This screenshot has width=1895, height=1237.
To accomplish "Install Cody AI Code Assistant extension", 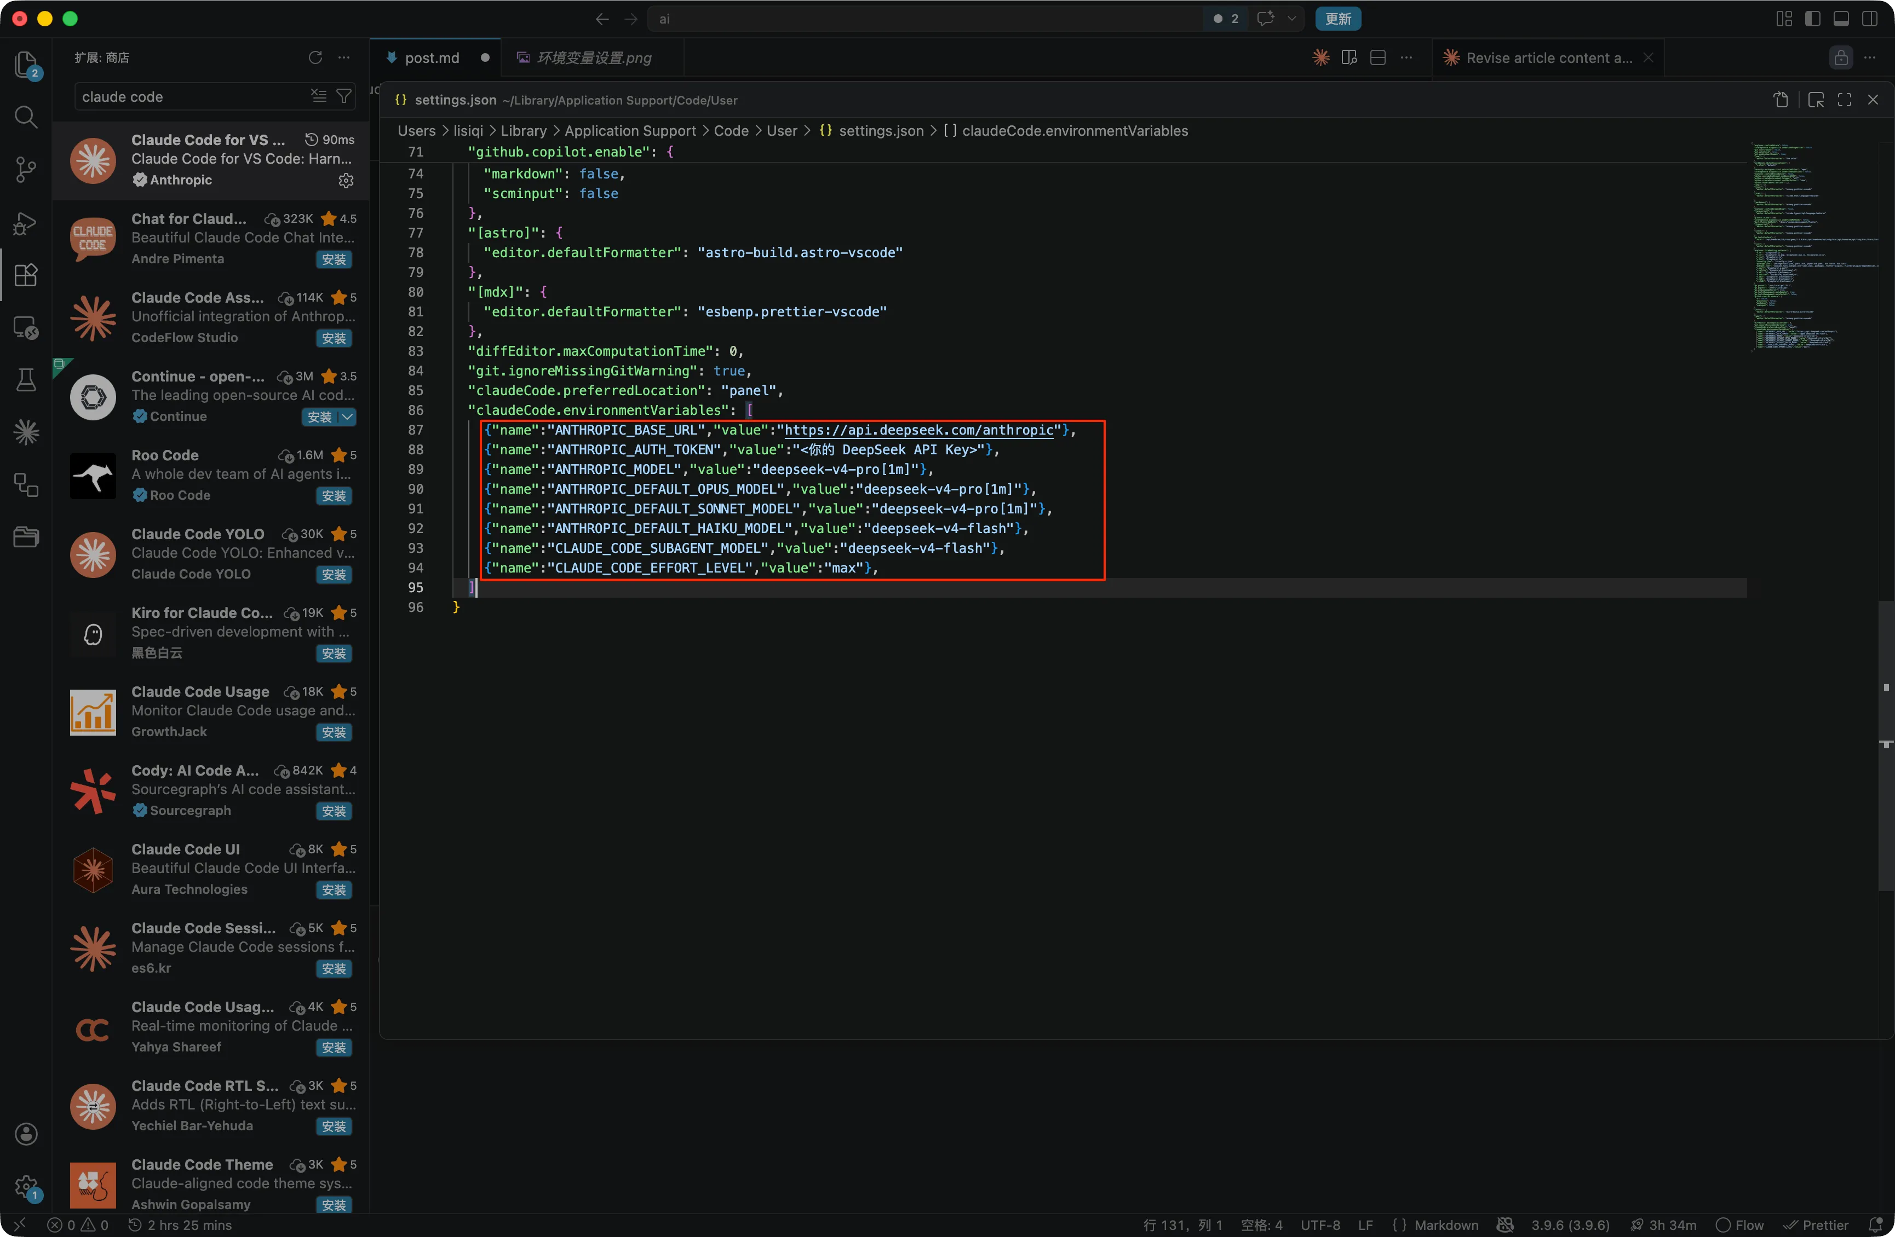I will pyautogui.click(x=334, y=811).
